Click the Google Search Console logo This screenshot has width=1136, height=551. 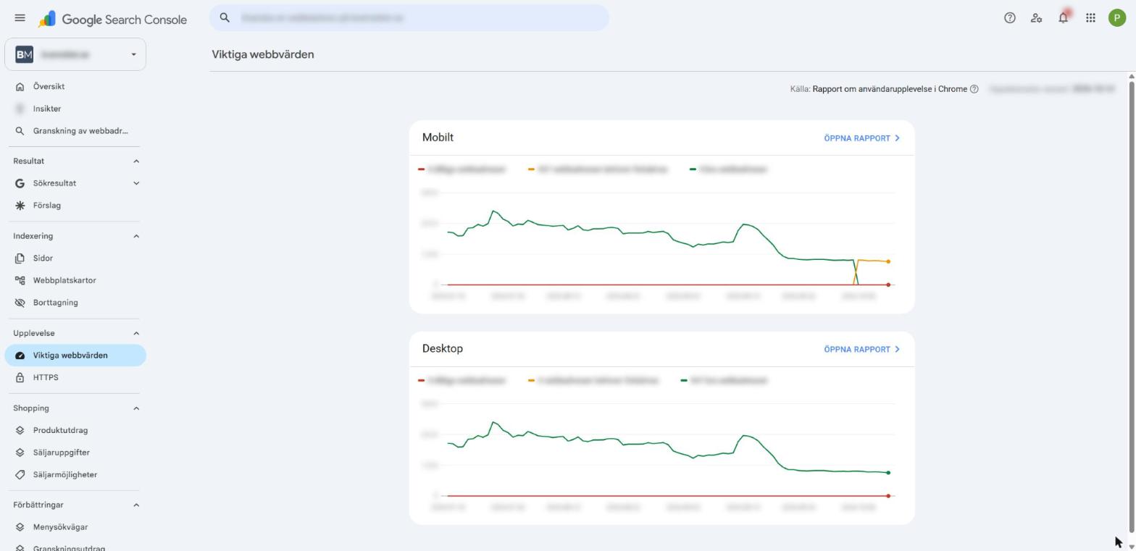pos(113,19)
